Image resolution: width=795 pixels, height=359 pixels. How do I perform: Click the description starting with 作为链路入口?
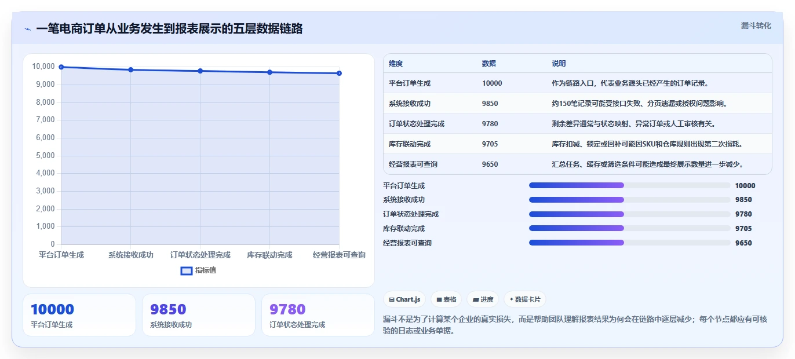click(630, 83)
